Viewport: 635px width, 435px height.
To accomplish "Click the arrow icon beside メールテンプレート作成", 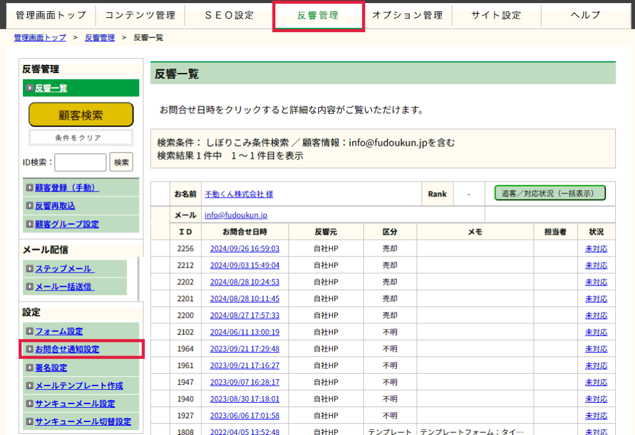I will click(x=30, y=385).
